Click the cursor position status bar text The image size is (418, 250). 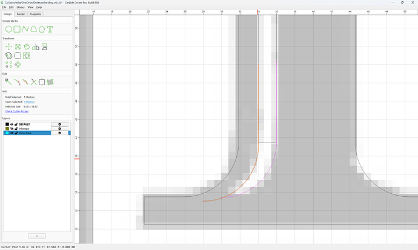(38, 247)
